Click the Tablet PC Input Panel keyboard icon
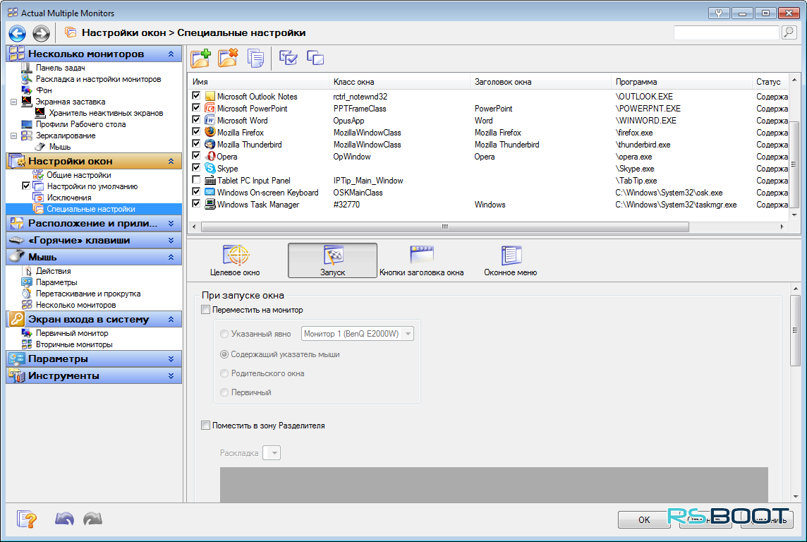Screen dimensions: 807x542 pos(210,180)
